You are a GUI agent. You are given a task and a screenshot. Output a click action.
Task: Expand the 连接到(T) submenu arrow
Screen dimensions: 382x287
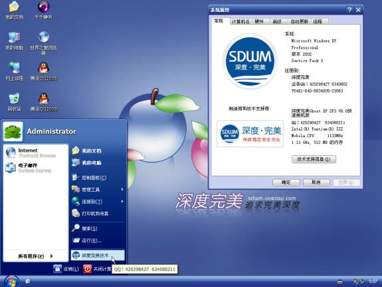[x=122, y=202]
